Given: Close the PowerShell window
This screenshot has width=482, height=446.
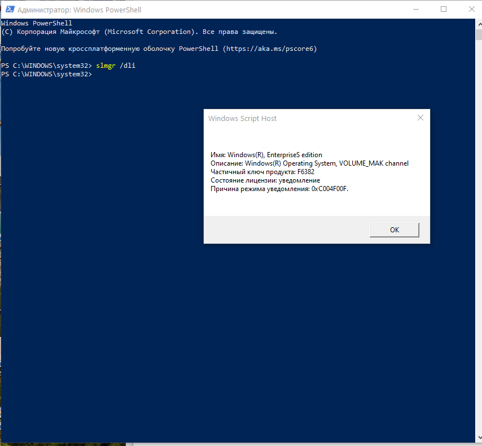Looking at the screenshot, I should point(471,9).
